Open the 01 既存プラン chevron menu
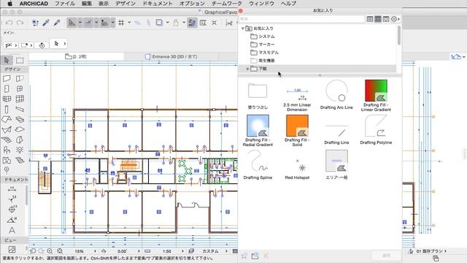Image resolution: width=467 pixels, height=263 pixels. point(445,251)
